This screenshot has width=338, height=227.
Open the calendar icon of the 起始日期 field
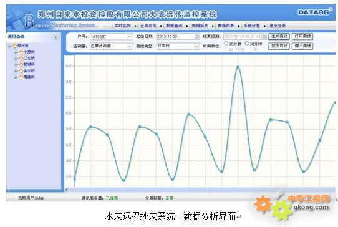point(197,36)
